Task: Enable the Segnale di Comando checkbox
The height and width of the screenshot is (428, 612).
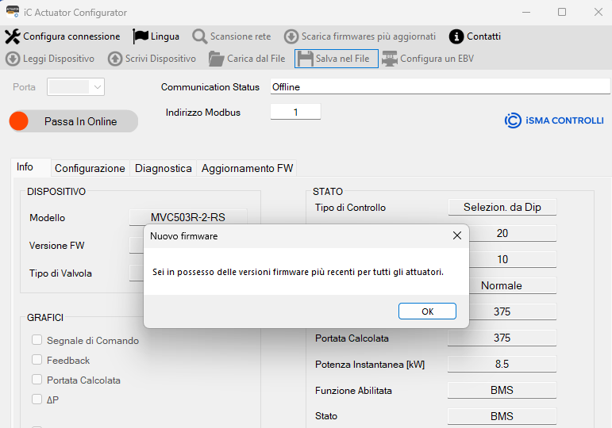Action: pos(37,340)
